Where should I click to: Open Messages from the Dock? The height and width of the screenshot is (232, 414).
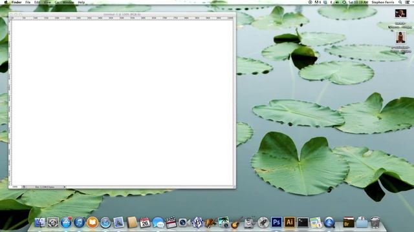[x=158, y=223]
